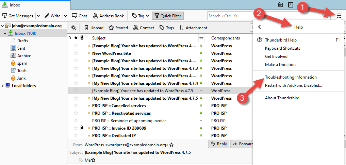This screenshot has height=165, width=346.
Task: Star the Invoice ID 289609 message
Action: tap(76, 128)
